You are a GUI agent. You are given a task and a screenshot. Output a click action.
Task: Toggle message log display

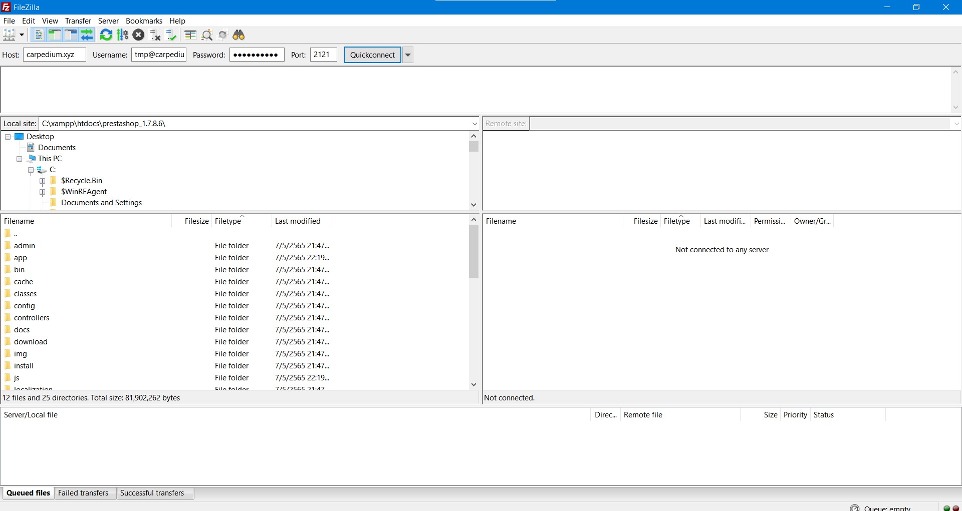point(38,35)
